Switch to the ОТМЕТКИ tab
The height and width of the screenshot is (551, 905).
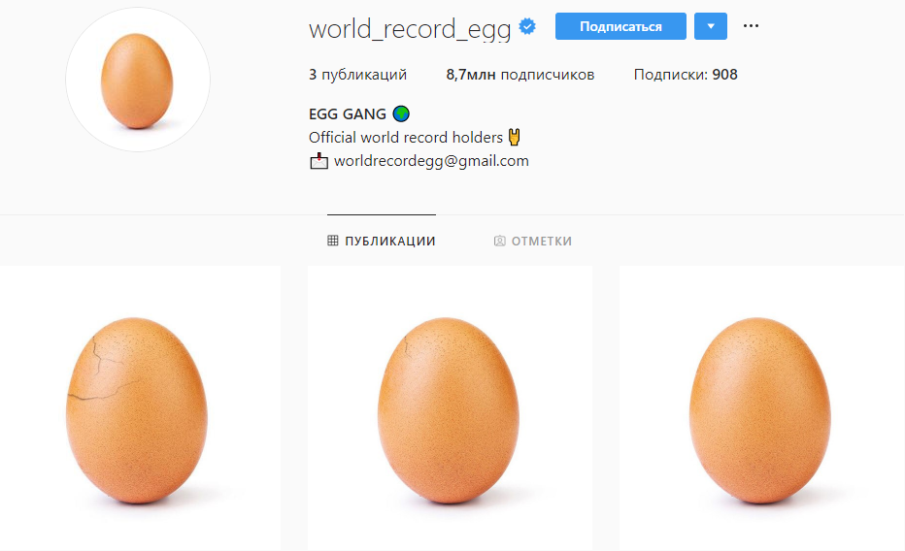(533, 241)
